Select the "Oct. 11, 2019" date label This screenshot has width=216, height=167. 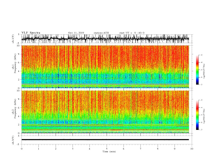76,33
